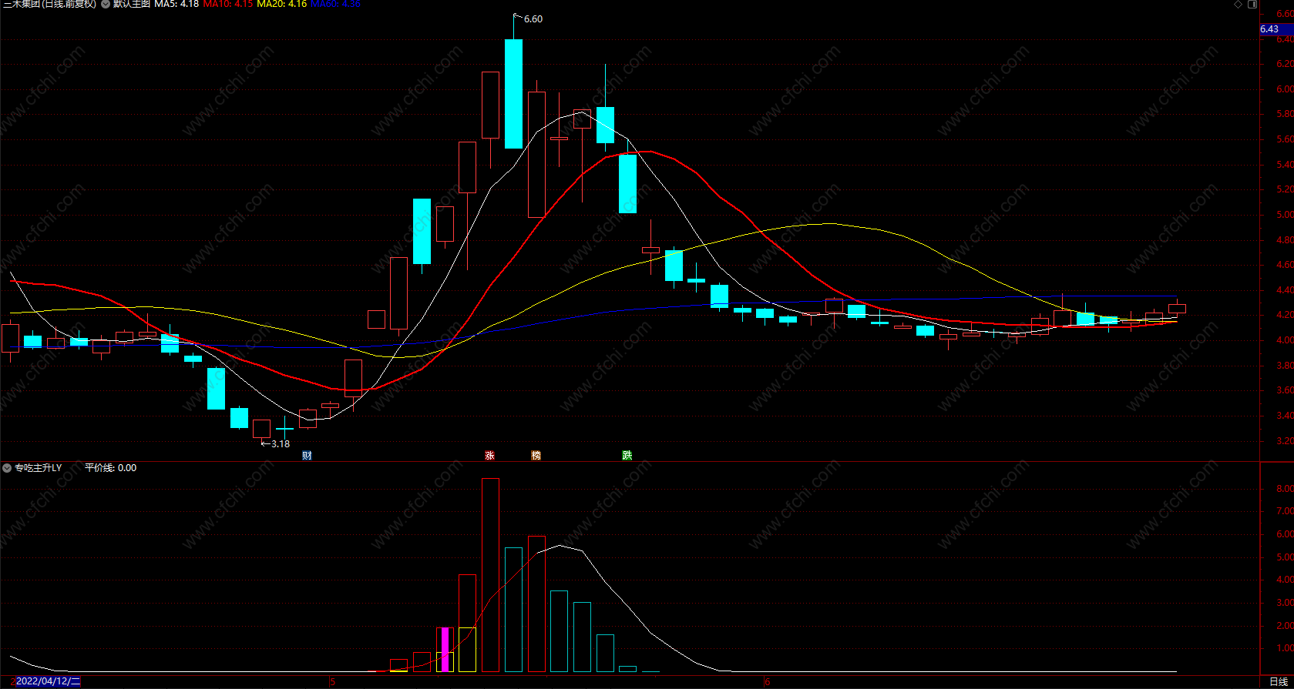Click the blue 财 event marker

[307, 456]
